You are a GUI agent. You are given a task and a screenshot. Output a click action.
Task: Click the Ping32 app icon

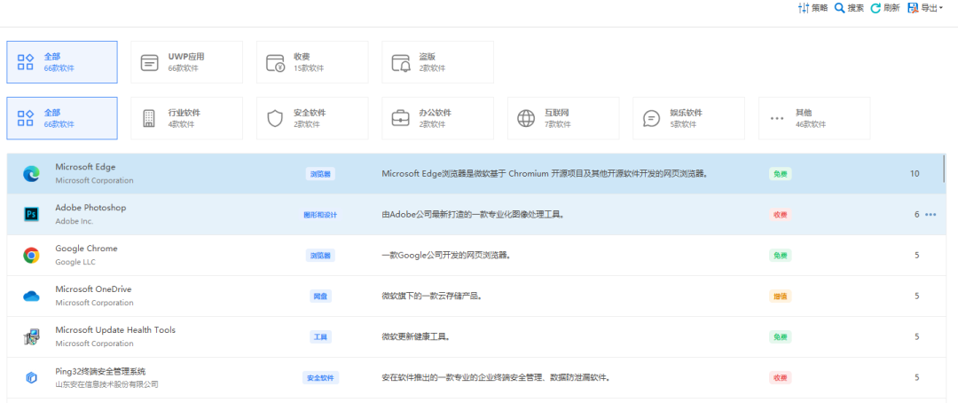point(31,378)
